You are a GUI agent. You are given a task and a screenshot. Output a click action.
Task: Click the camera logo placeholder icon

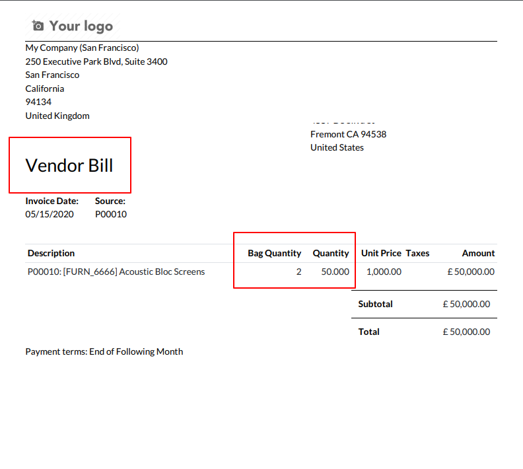[x=38, y=25]
